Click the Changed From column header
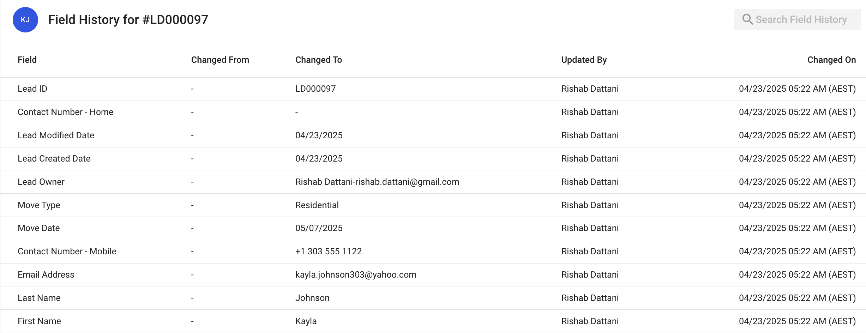The image size is (866, 333). point(220,60)
